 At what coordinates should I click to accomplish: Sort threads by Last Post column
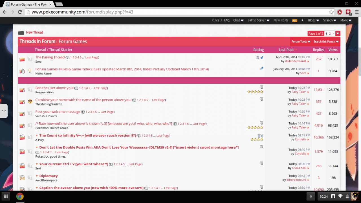(286, 50)
